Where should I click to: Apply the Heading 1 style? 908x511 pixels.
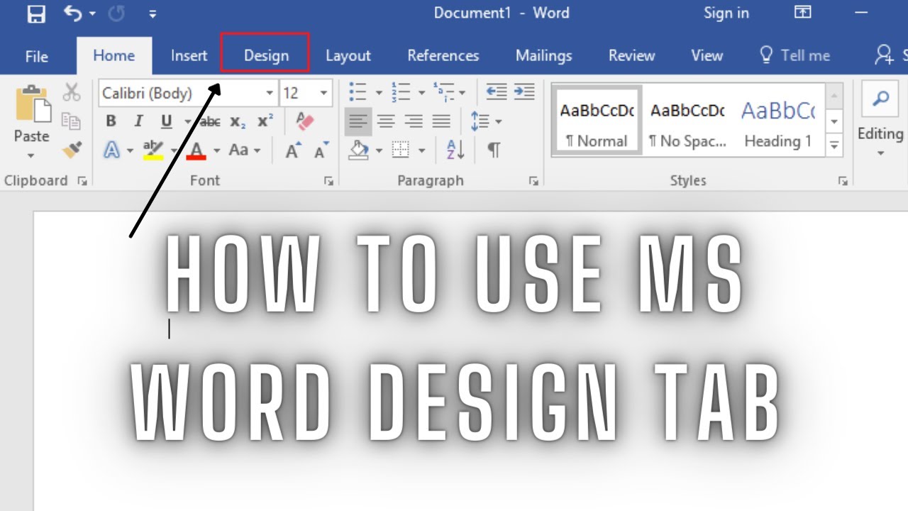click(x=778, y=120)
